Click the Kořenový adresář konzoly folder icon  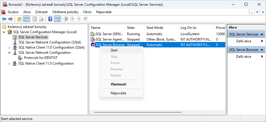4,27
